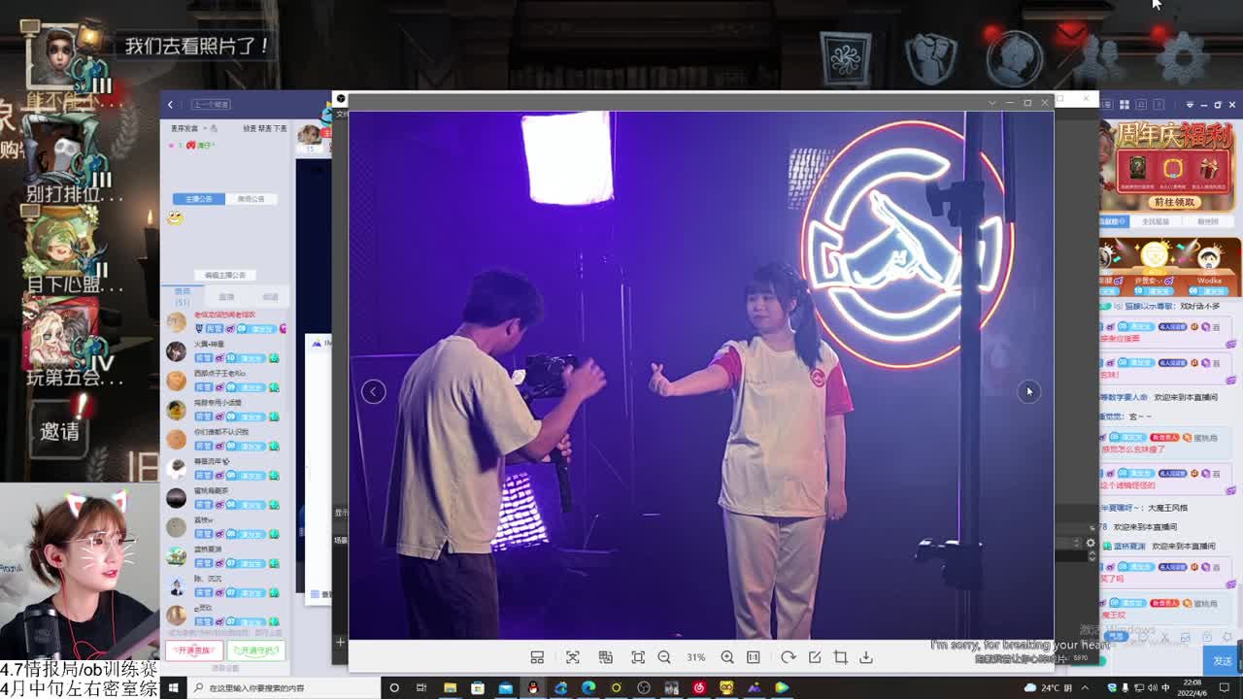Open the game settings gear icon

1184,57
